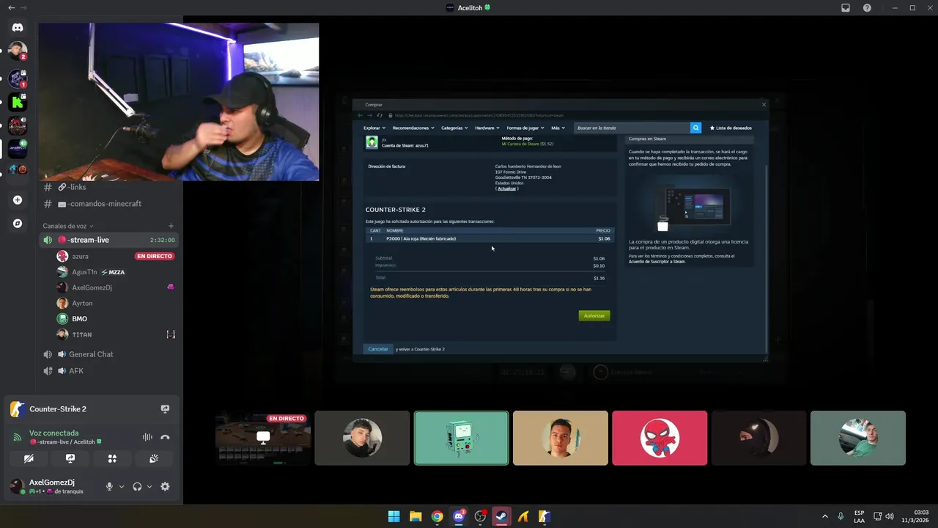
Task: Join the AFK voice channel
Action: point(108,371)
